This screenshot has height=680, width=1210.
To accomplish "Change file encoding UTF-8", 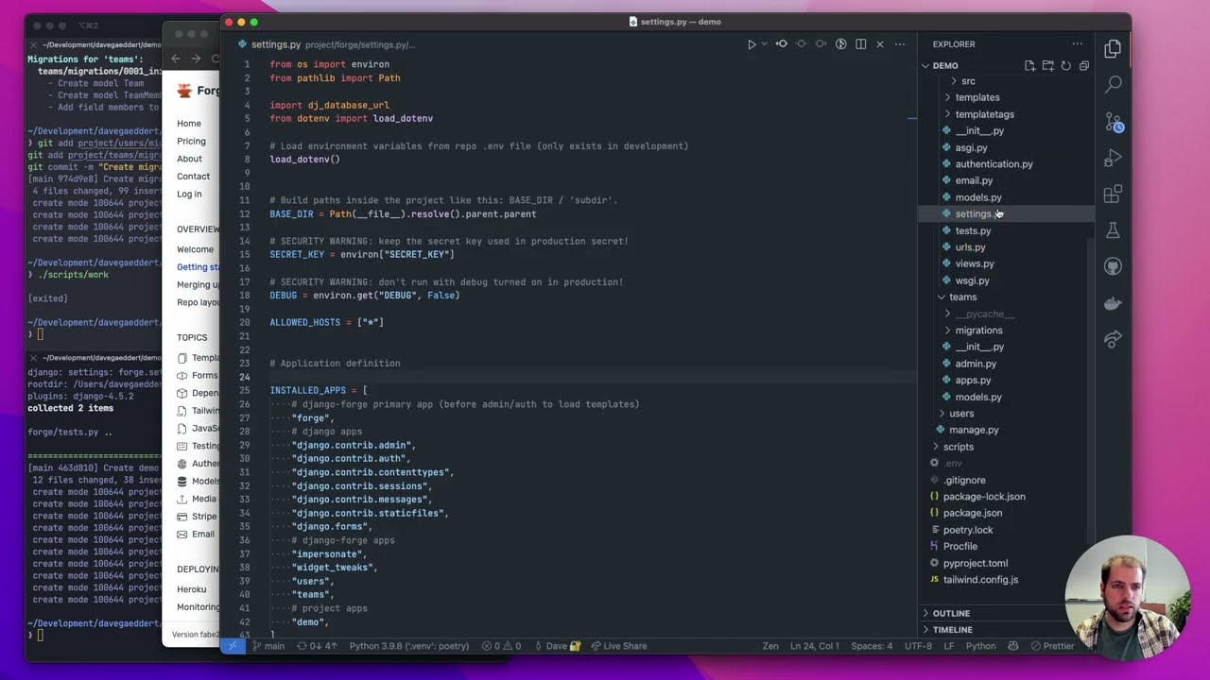I will coord(918,646).
